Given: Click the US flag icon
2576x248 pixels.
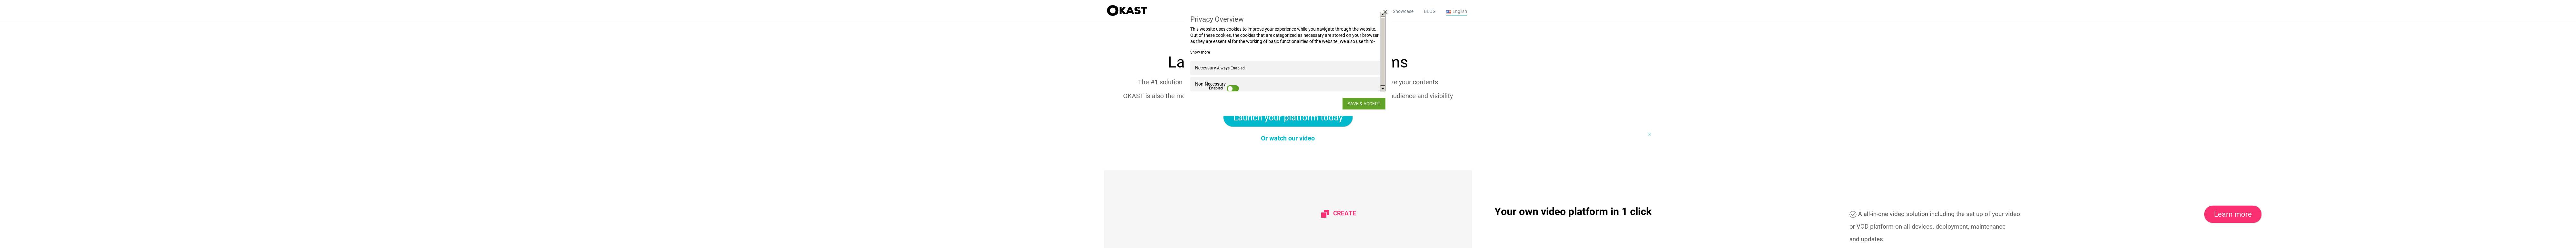Looking at the screenshot, I should (x=1448, y=12).
